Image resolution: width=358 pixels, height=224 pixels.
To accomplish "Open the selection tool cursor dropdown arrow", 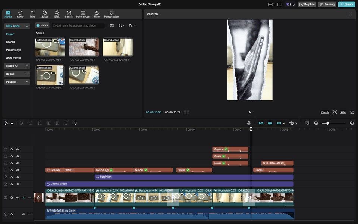I will click(x=12, y=124).
